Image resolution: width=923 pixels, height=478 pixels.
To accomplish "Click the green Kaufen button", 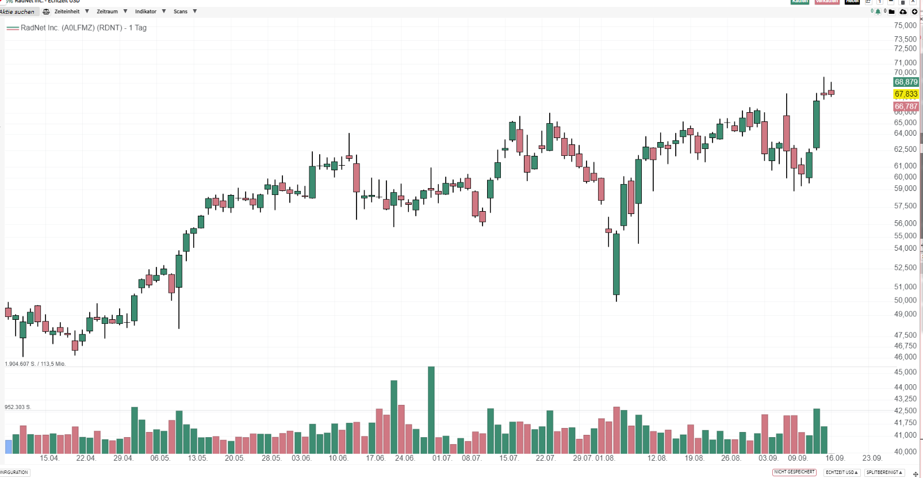I will [799, 2].
